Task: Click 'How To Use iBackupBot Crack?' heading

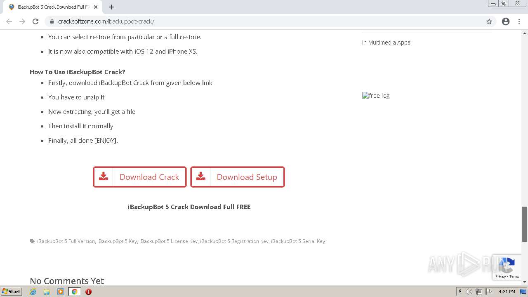Action: click(x=78, y=72)
